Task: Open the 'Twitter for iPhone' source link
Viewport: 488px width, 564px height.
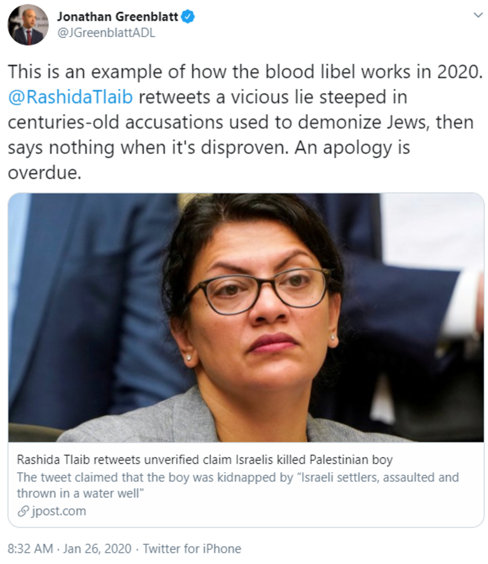Action: click(x=192, y=549)
